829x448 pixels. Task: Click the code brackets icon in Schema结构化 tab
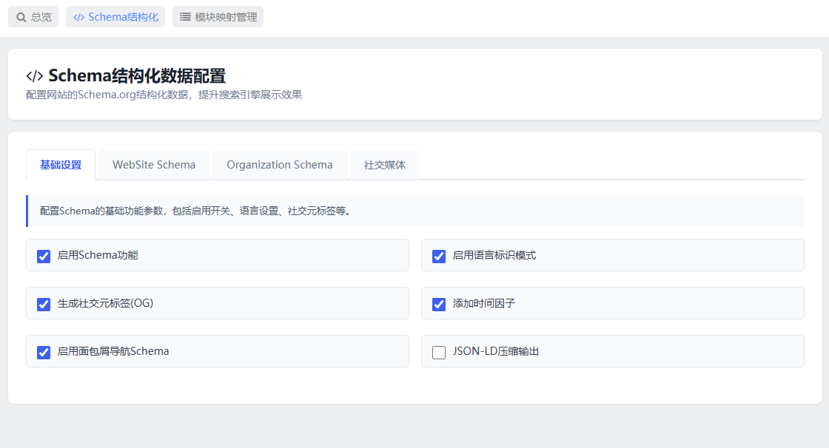[78, 18]
